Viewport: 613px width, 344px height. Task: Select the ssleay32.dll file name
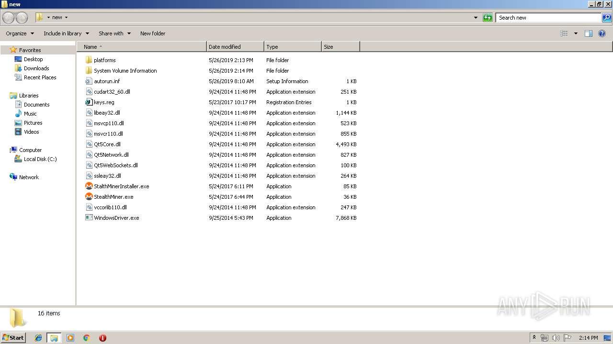pyautogui.click(x=107, y=176)
